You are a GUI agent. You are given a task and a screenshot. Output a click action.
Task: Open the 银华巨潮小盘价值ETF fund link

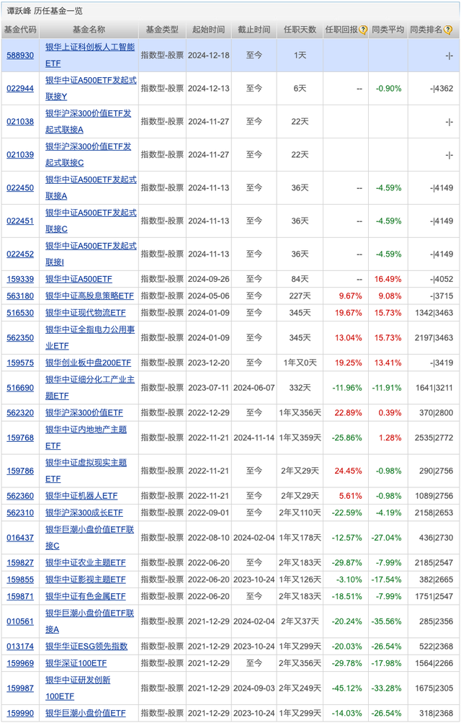click(x=85, y=714)
